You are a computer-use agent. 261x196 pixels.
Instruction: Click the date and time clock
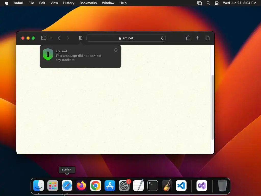pos(240,3)
